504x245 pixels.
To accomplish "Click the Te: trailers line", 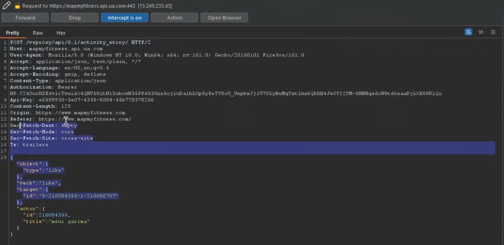I will (x=29, y=145).
